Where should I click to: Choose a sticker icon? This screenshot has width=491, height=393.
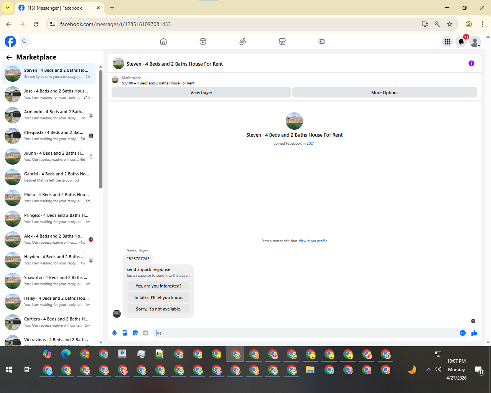[x=135, y=333]
